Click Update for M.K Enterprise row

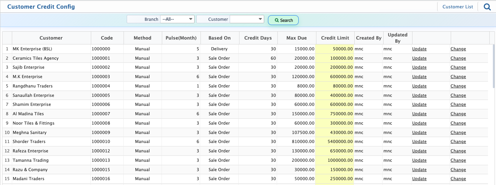click(419, 77)
